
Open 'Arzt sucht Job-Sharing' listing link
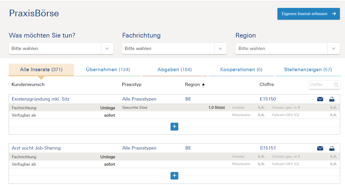click(x=36, y=148)
